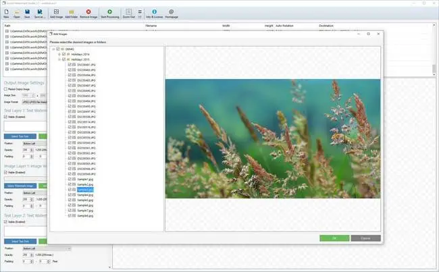The image size is (439, 272).
Task: Click the Add Image toolbar icon
Action: (x=57, y=13)
